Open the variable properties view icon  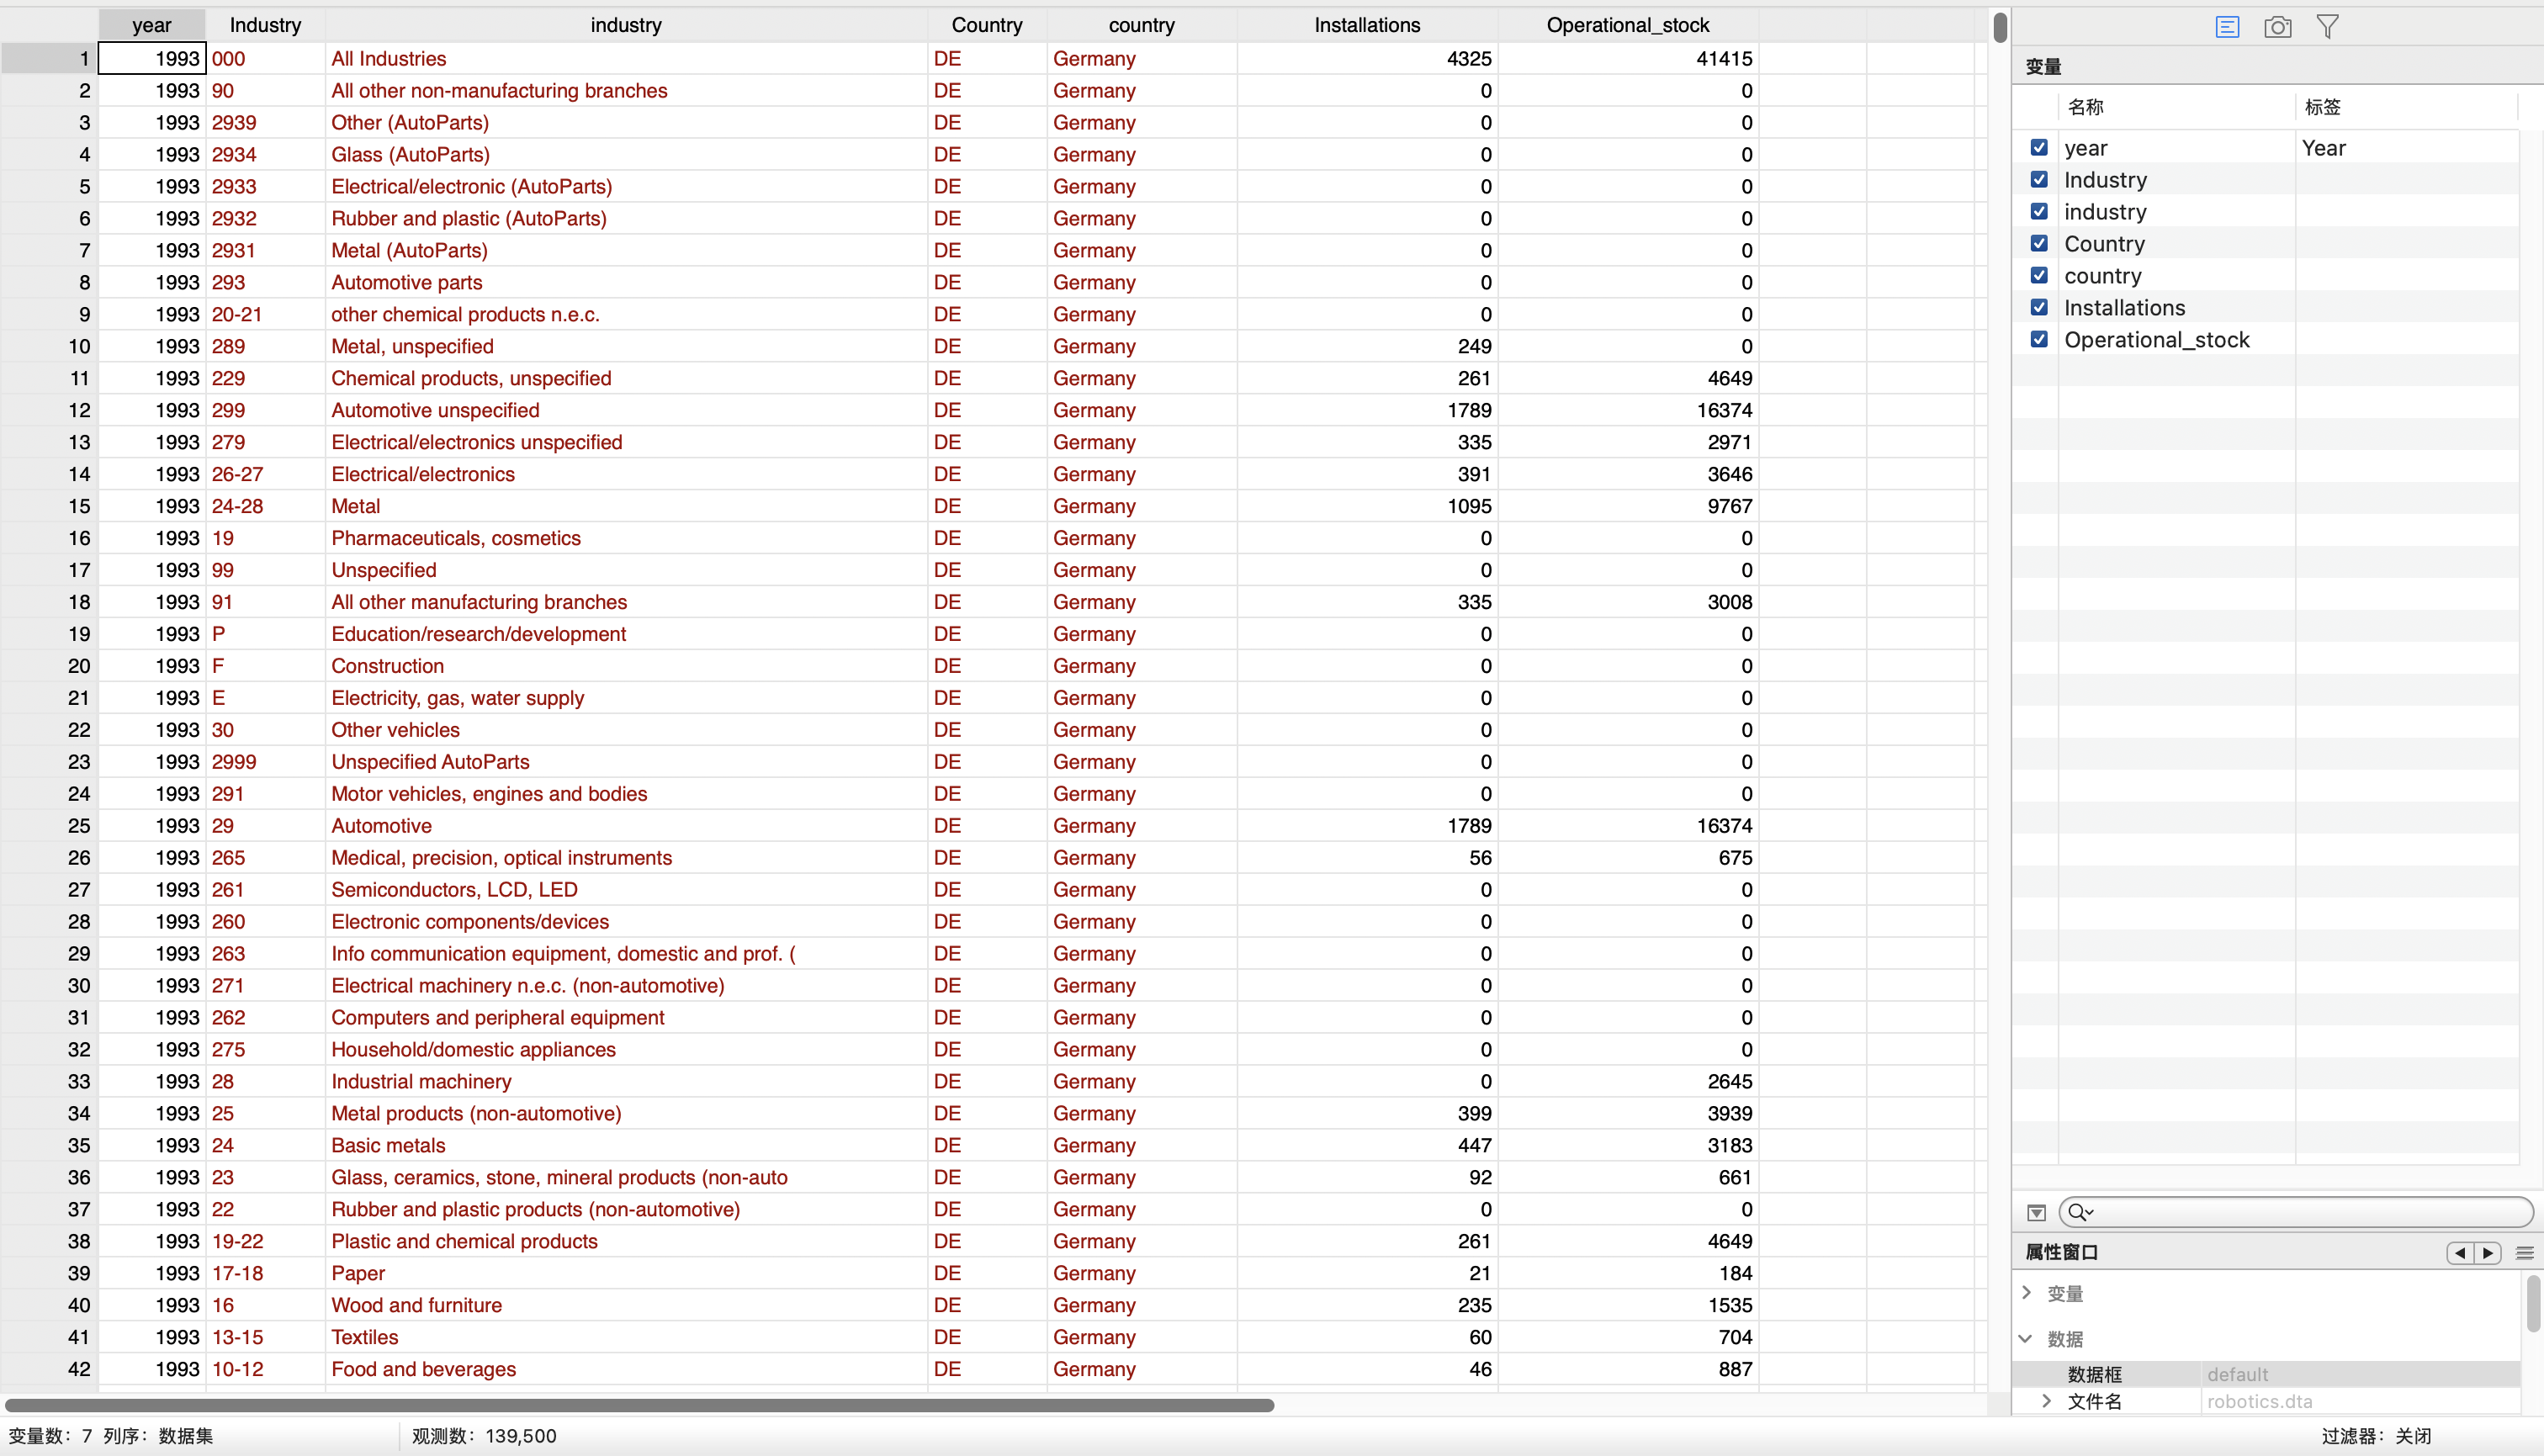[x=2227, y=27]
